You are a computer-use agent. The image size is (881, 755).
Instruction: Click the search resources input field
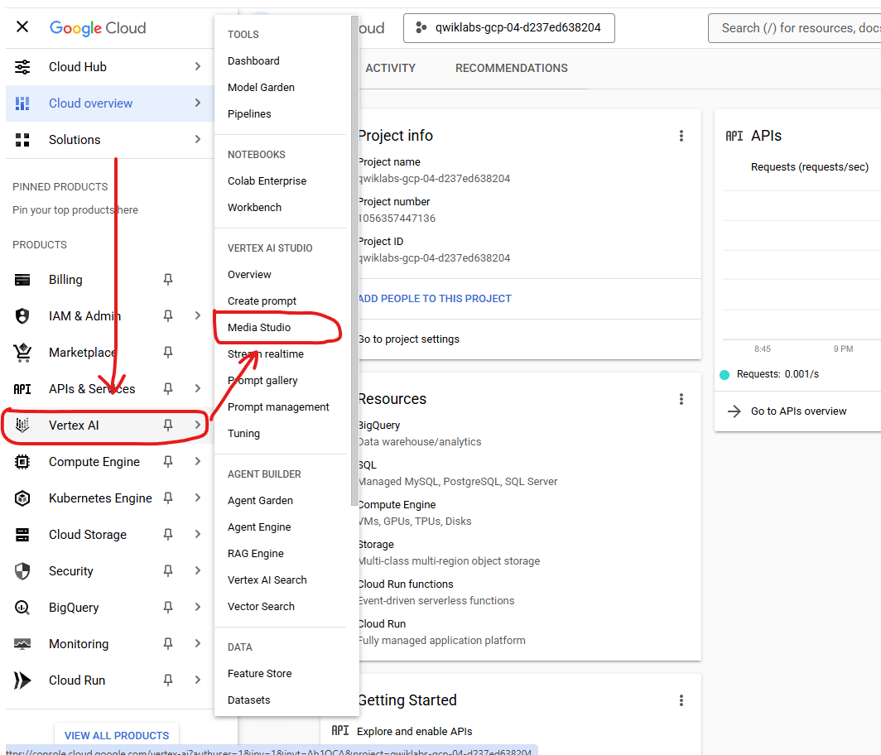pyautogui.click(x=795, y=28)
